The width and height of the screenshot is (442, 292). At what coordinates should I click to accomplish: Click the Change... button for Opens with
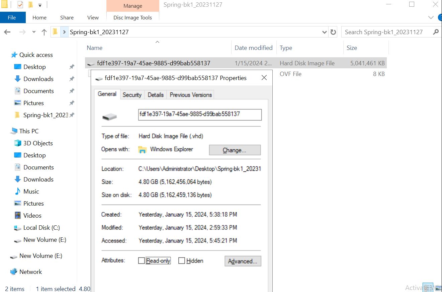point(235,150)
